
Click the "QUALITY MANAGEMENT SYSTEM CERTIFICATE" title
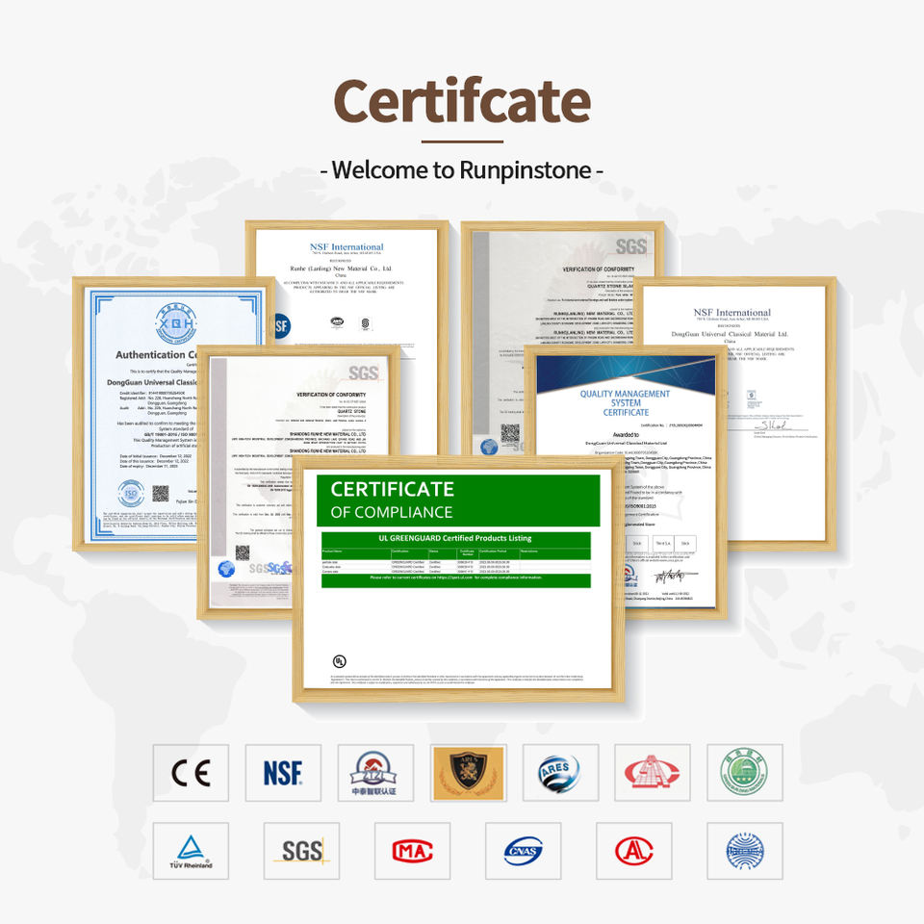(x=626, y=403)
